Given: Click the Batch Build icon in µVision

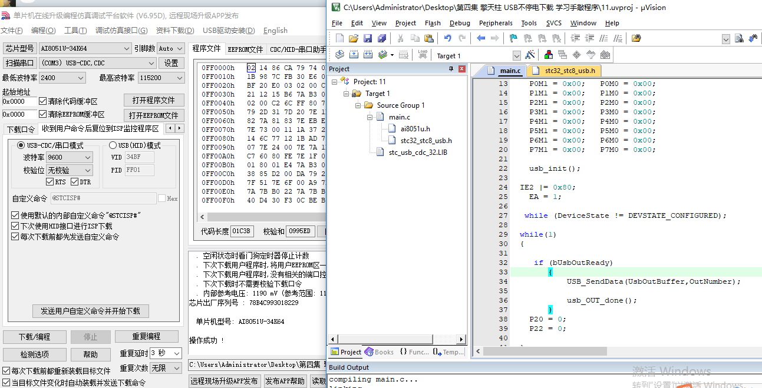Looking at the screenshot, I should point(384,55).
